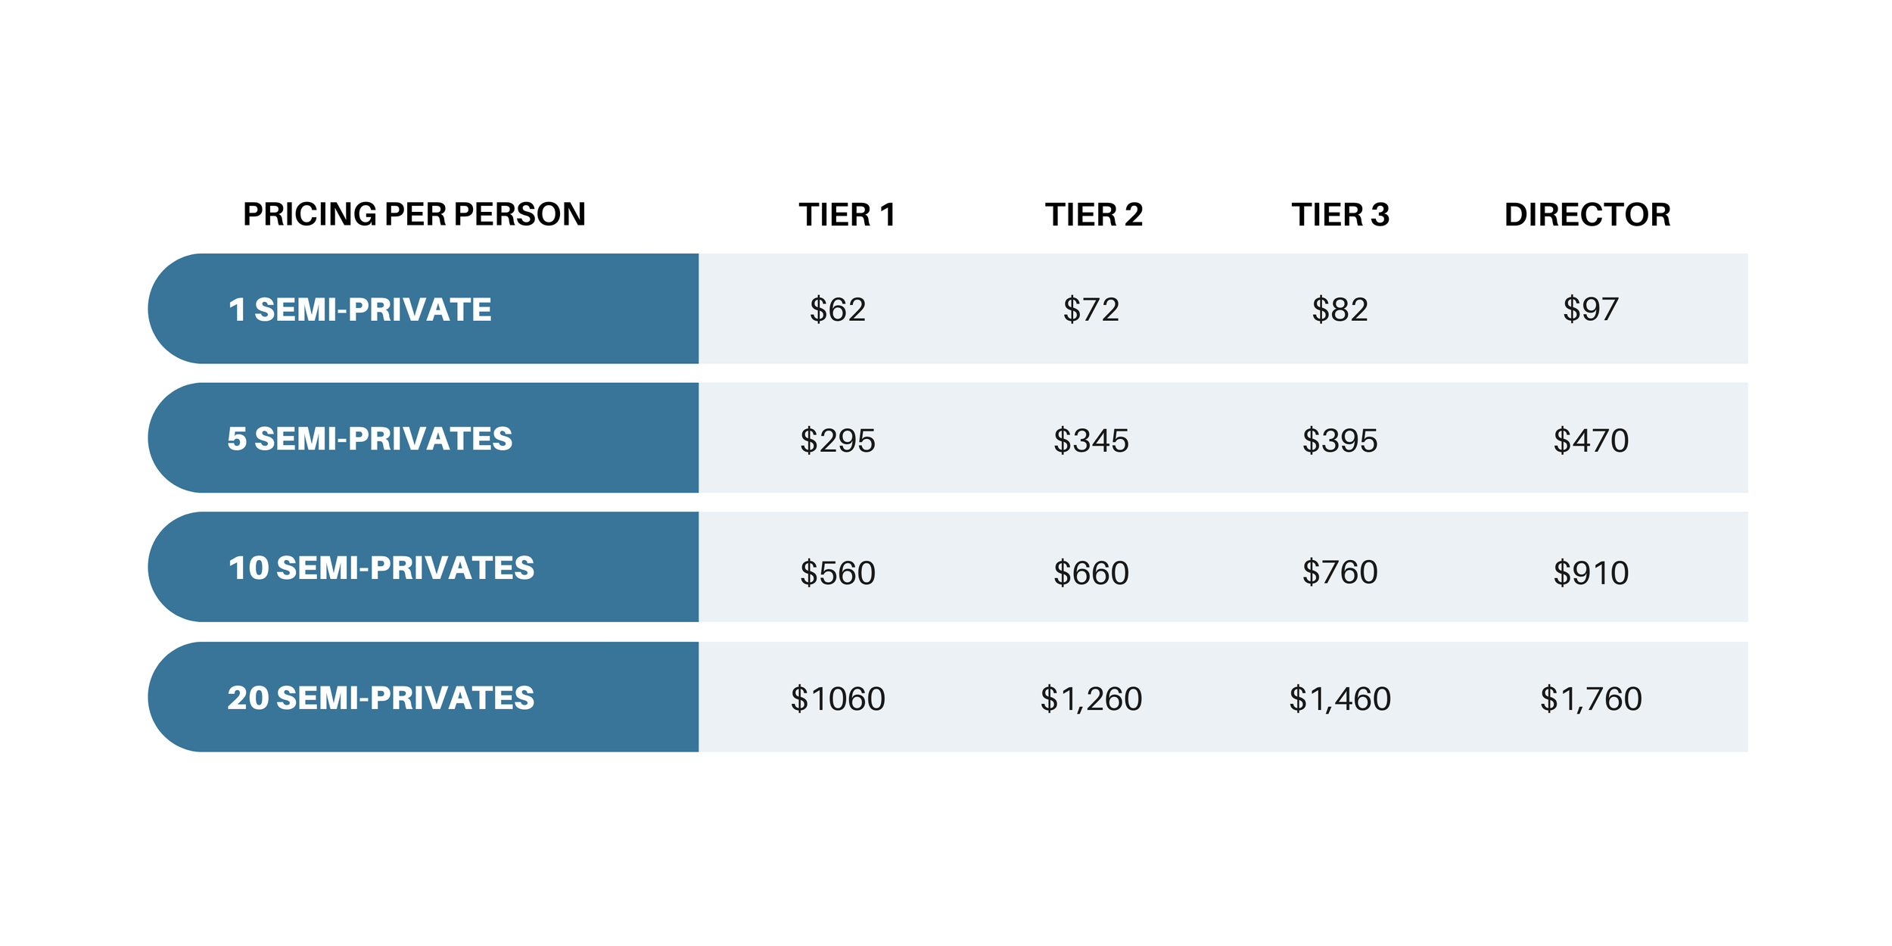
Task: Select the $1,260 Tier 2 price
Action: point(1091,699)
